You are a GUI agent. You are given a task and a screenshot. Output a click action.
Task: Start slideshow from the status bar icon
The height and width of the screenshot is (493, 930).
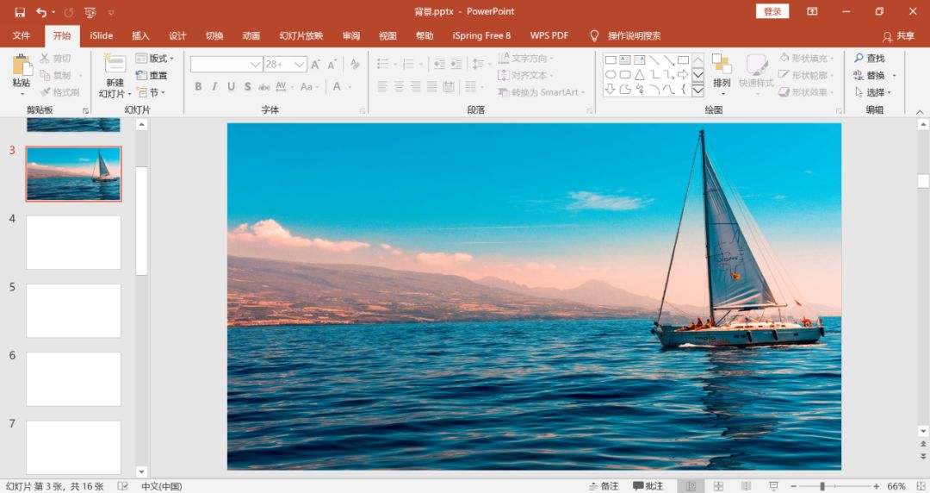click(773, 486)
